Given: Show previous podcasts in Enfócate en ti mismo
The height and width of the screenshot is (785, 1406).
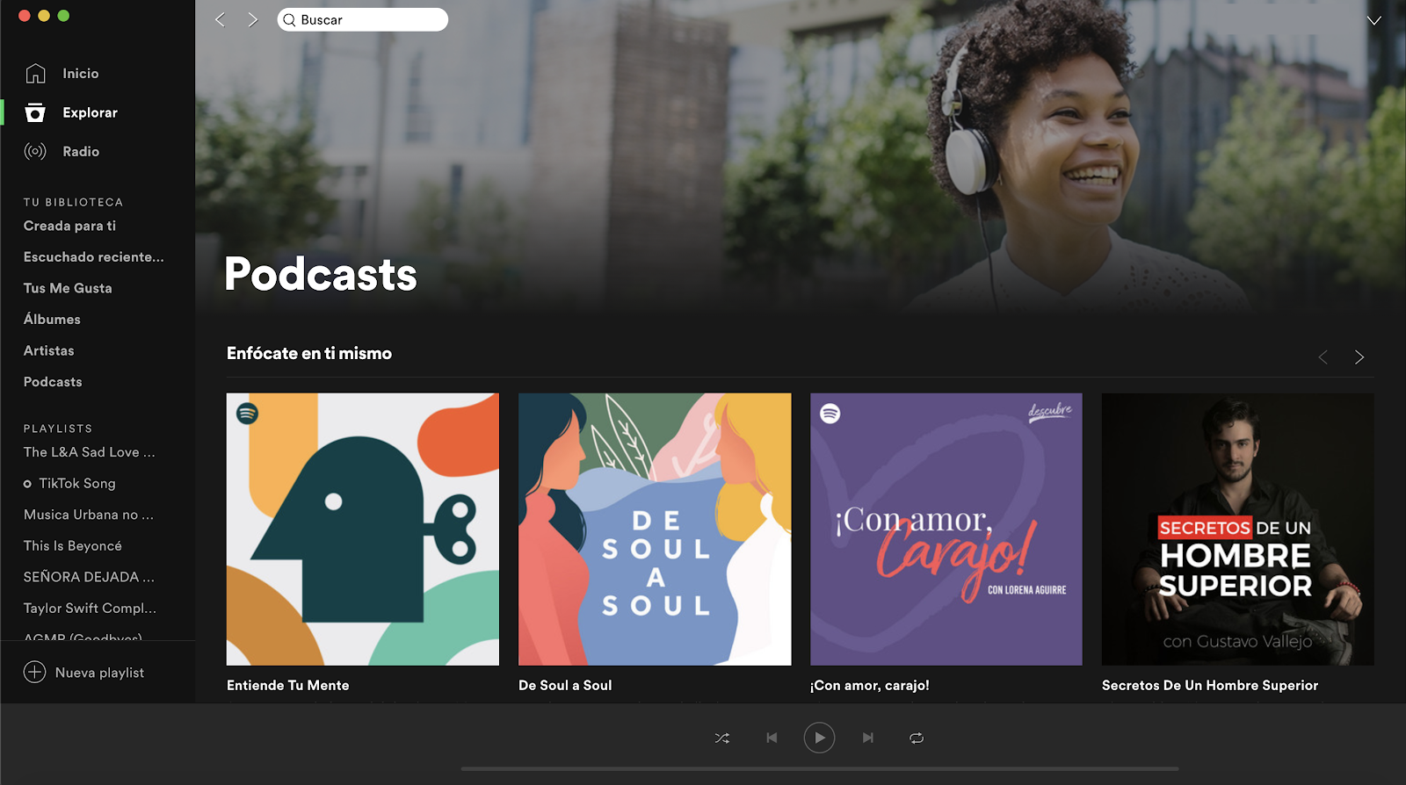Looking at the screenshot, I should tap(1323, 357).
